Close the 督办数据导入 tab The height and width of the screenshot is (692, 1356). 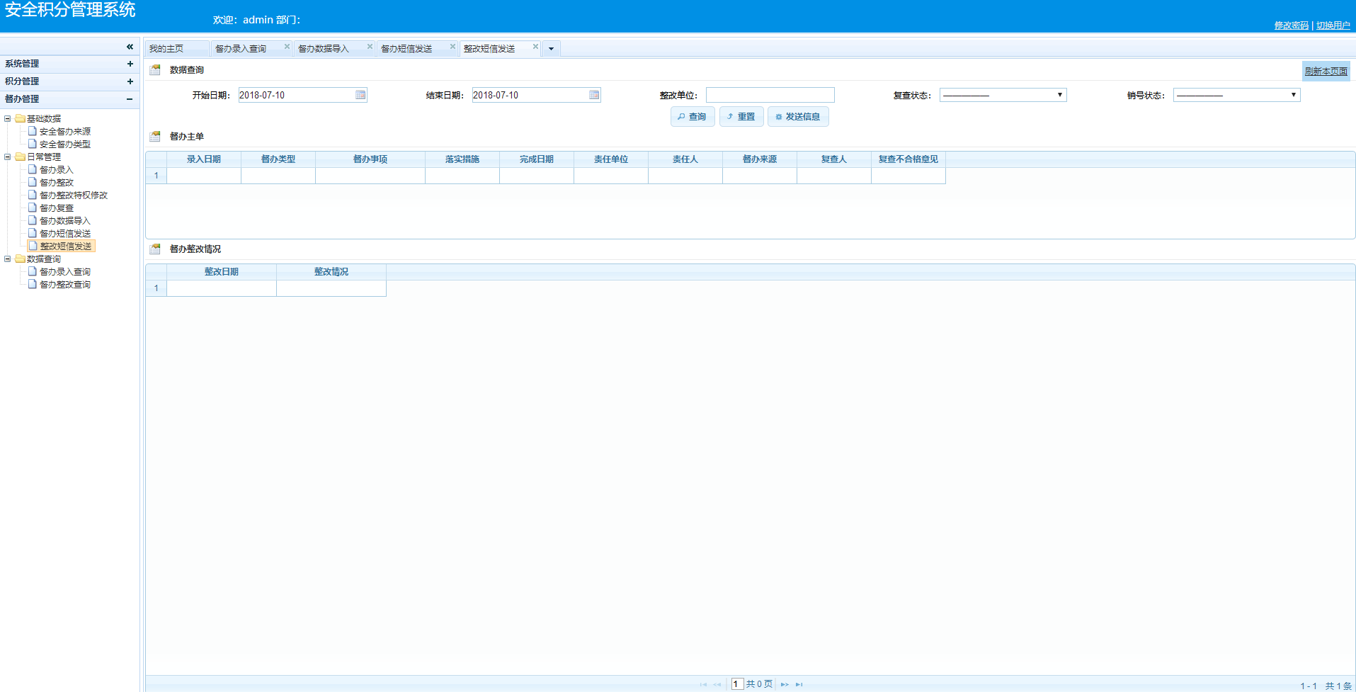370,47
